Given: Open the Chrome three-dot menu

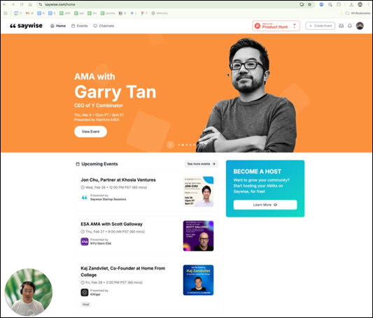Looking at the screenshot, I should click(x=369, y=4).
